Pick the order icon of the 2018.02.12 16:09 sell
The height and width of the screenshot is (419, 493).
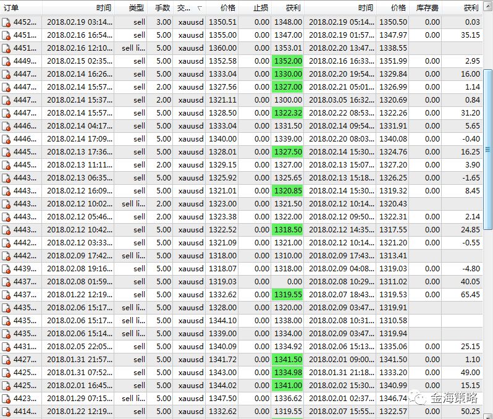pos(6,191)
